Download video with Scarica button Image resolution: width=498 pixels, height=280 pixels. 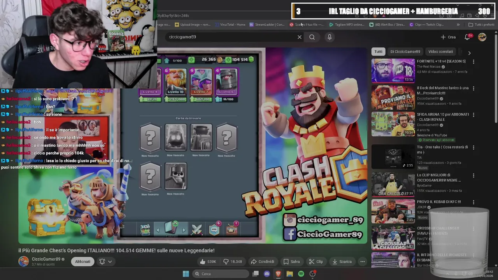[x=342, y=261]
